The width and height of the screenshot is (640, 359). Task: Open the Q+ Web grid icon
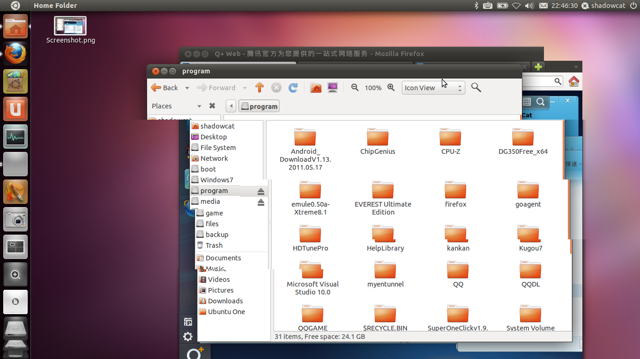527,101
